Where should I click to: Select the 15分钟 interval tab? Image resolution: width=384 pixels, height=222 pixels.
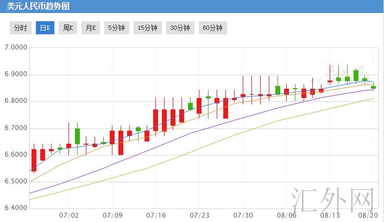click(147, 28)
